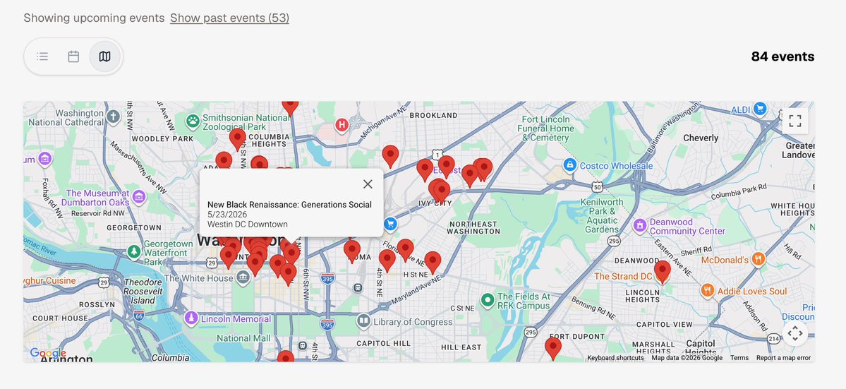
Task: Toggle fullscreen map view
Action: (x=795, y=120)
